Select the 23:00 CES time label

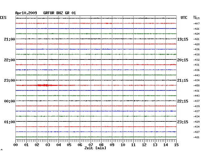[10, 81]
